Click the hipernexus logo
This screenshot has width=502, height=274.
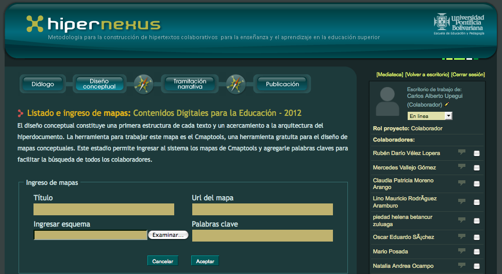(x=94, y=24)
